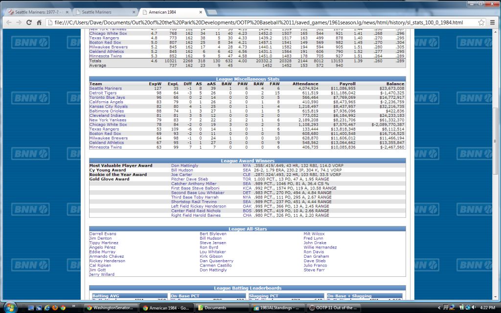501x313 pixels.
Task: Bookmark this page with the star icon
Action: click(481, 22)
